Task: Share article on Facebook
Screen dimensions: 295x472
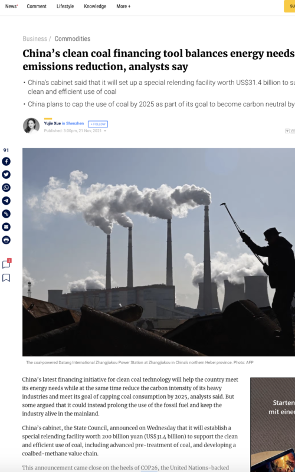Action: [6, 162]
